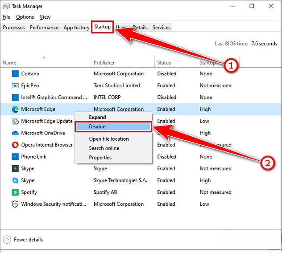
Task: Select the EpicPen row name
Action: [30, 86]
